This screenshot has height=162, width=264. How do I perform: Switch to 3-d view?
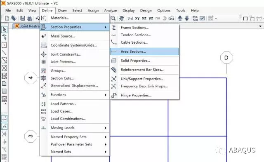[x=130, y=18]
